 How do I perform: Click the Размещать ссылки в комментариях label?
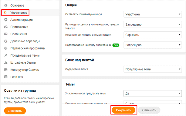pos(92,26)
